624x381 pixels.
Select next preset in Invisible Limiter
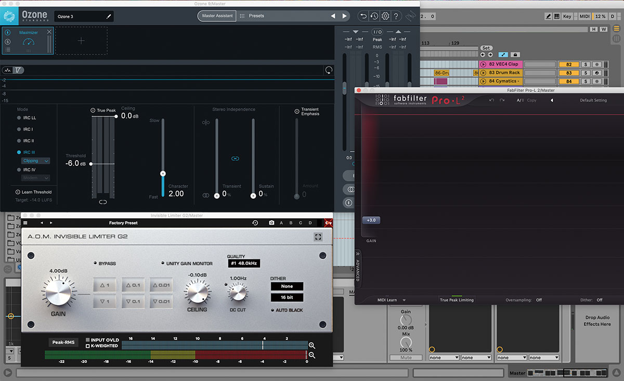51,223
